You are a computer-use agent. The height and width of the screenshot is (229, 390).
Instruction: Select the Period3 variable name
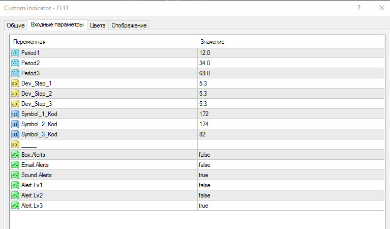pos(31,73)
